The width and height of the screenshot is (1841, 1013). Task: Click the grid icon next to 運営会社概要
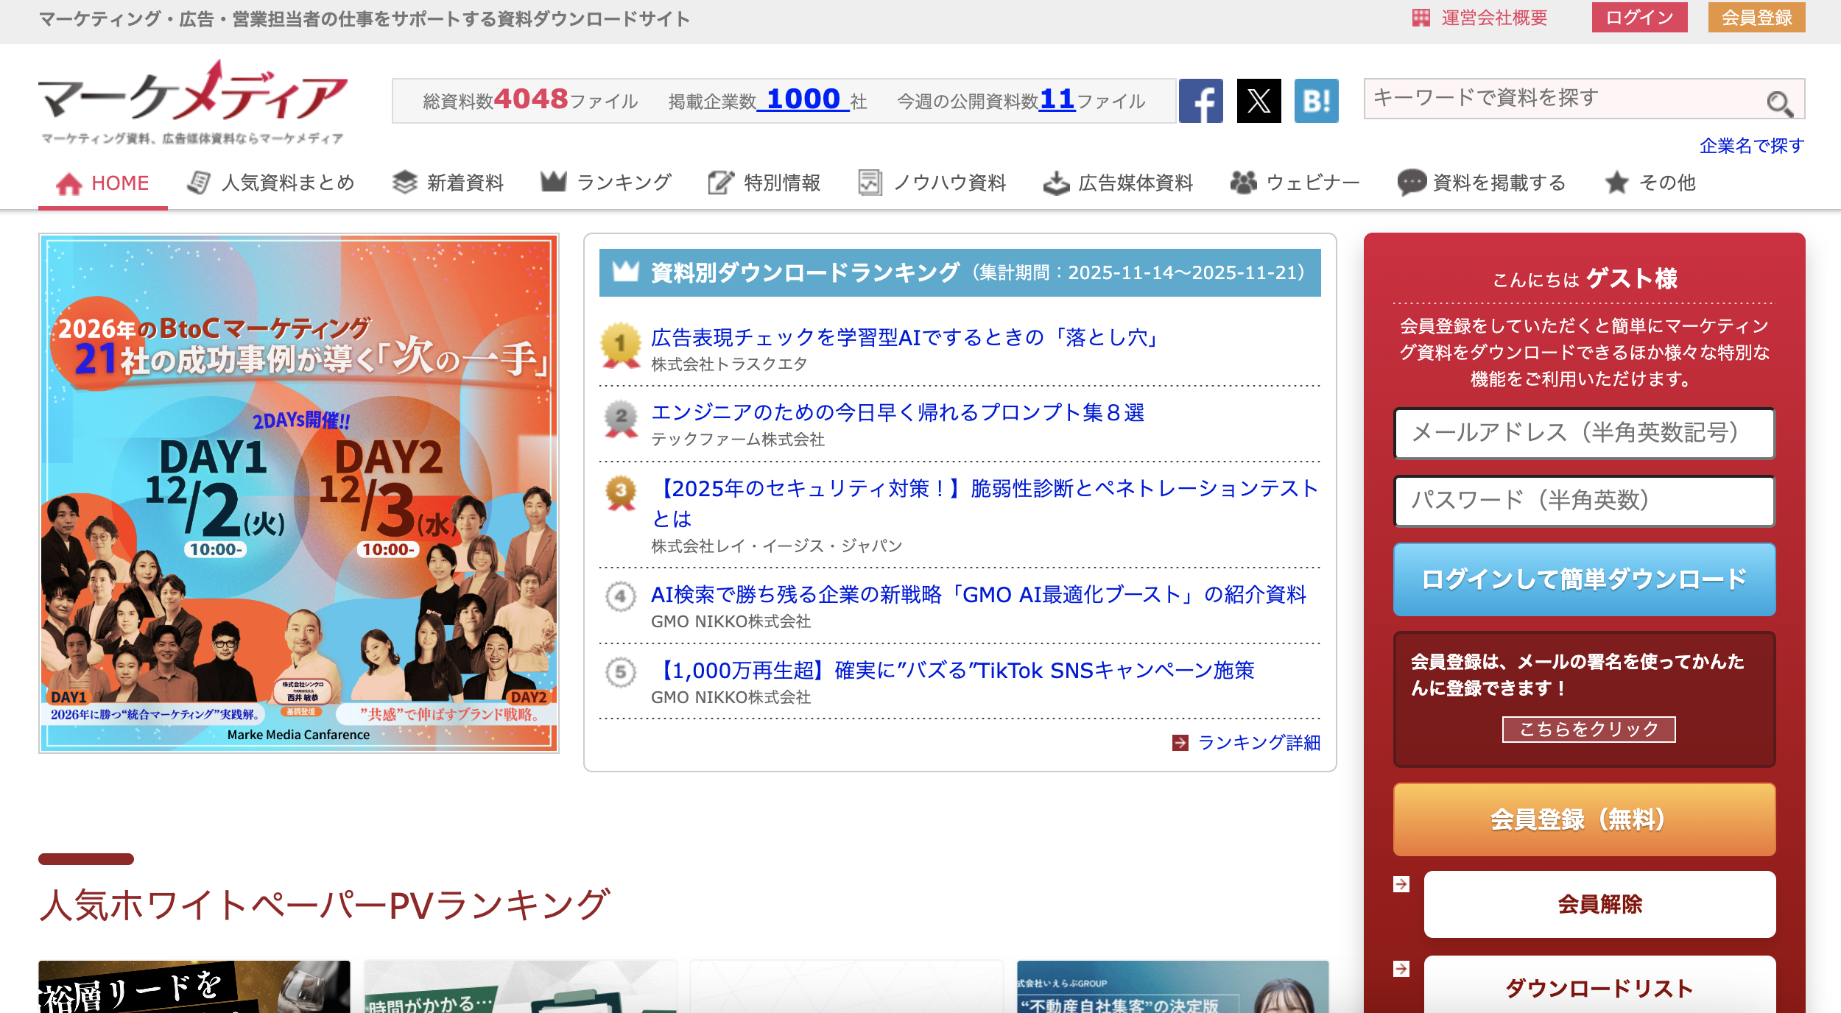coord(1421,18)
